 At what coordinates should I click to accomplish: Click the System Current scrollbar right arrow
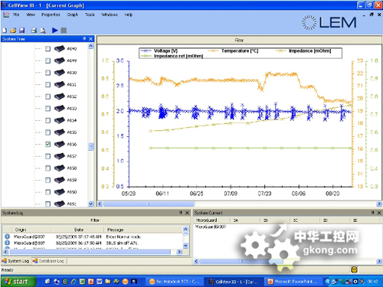point(379,261)
